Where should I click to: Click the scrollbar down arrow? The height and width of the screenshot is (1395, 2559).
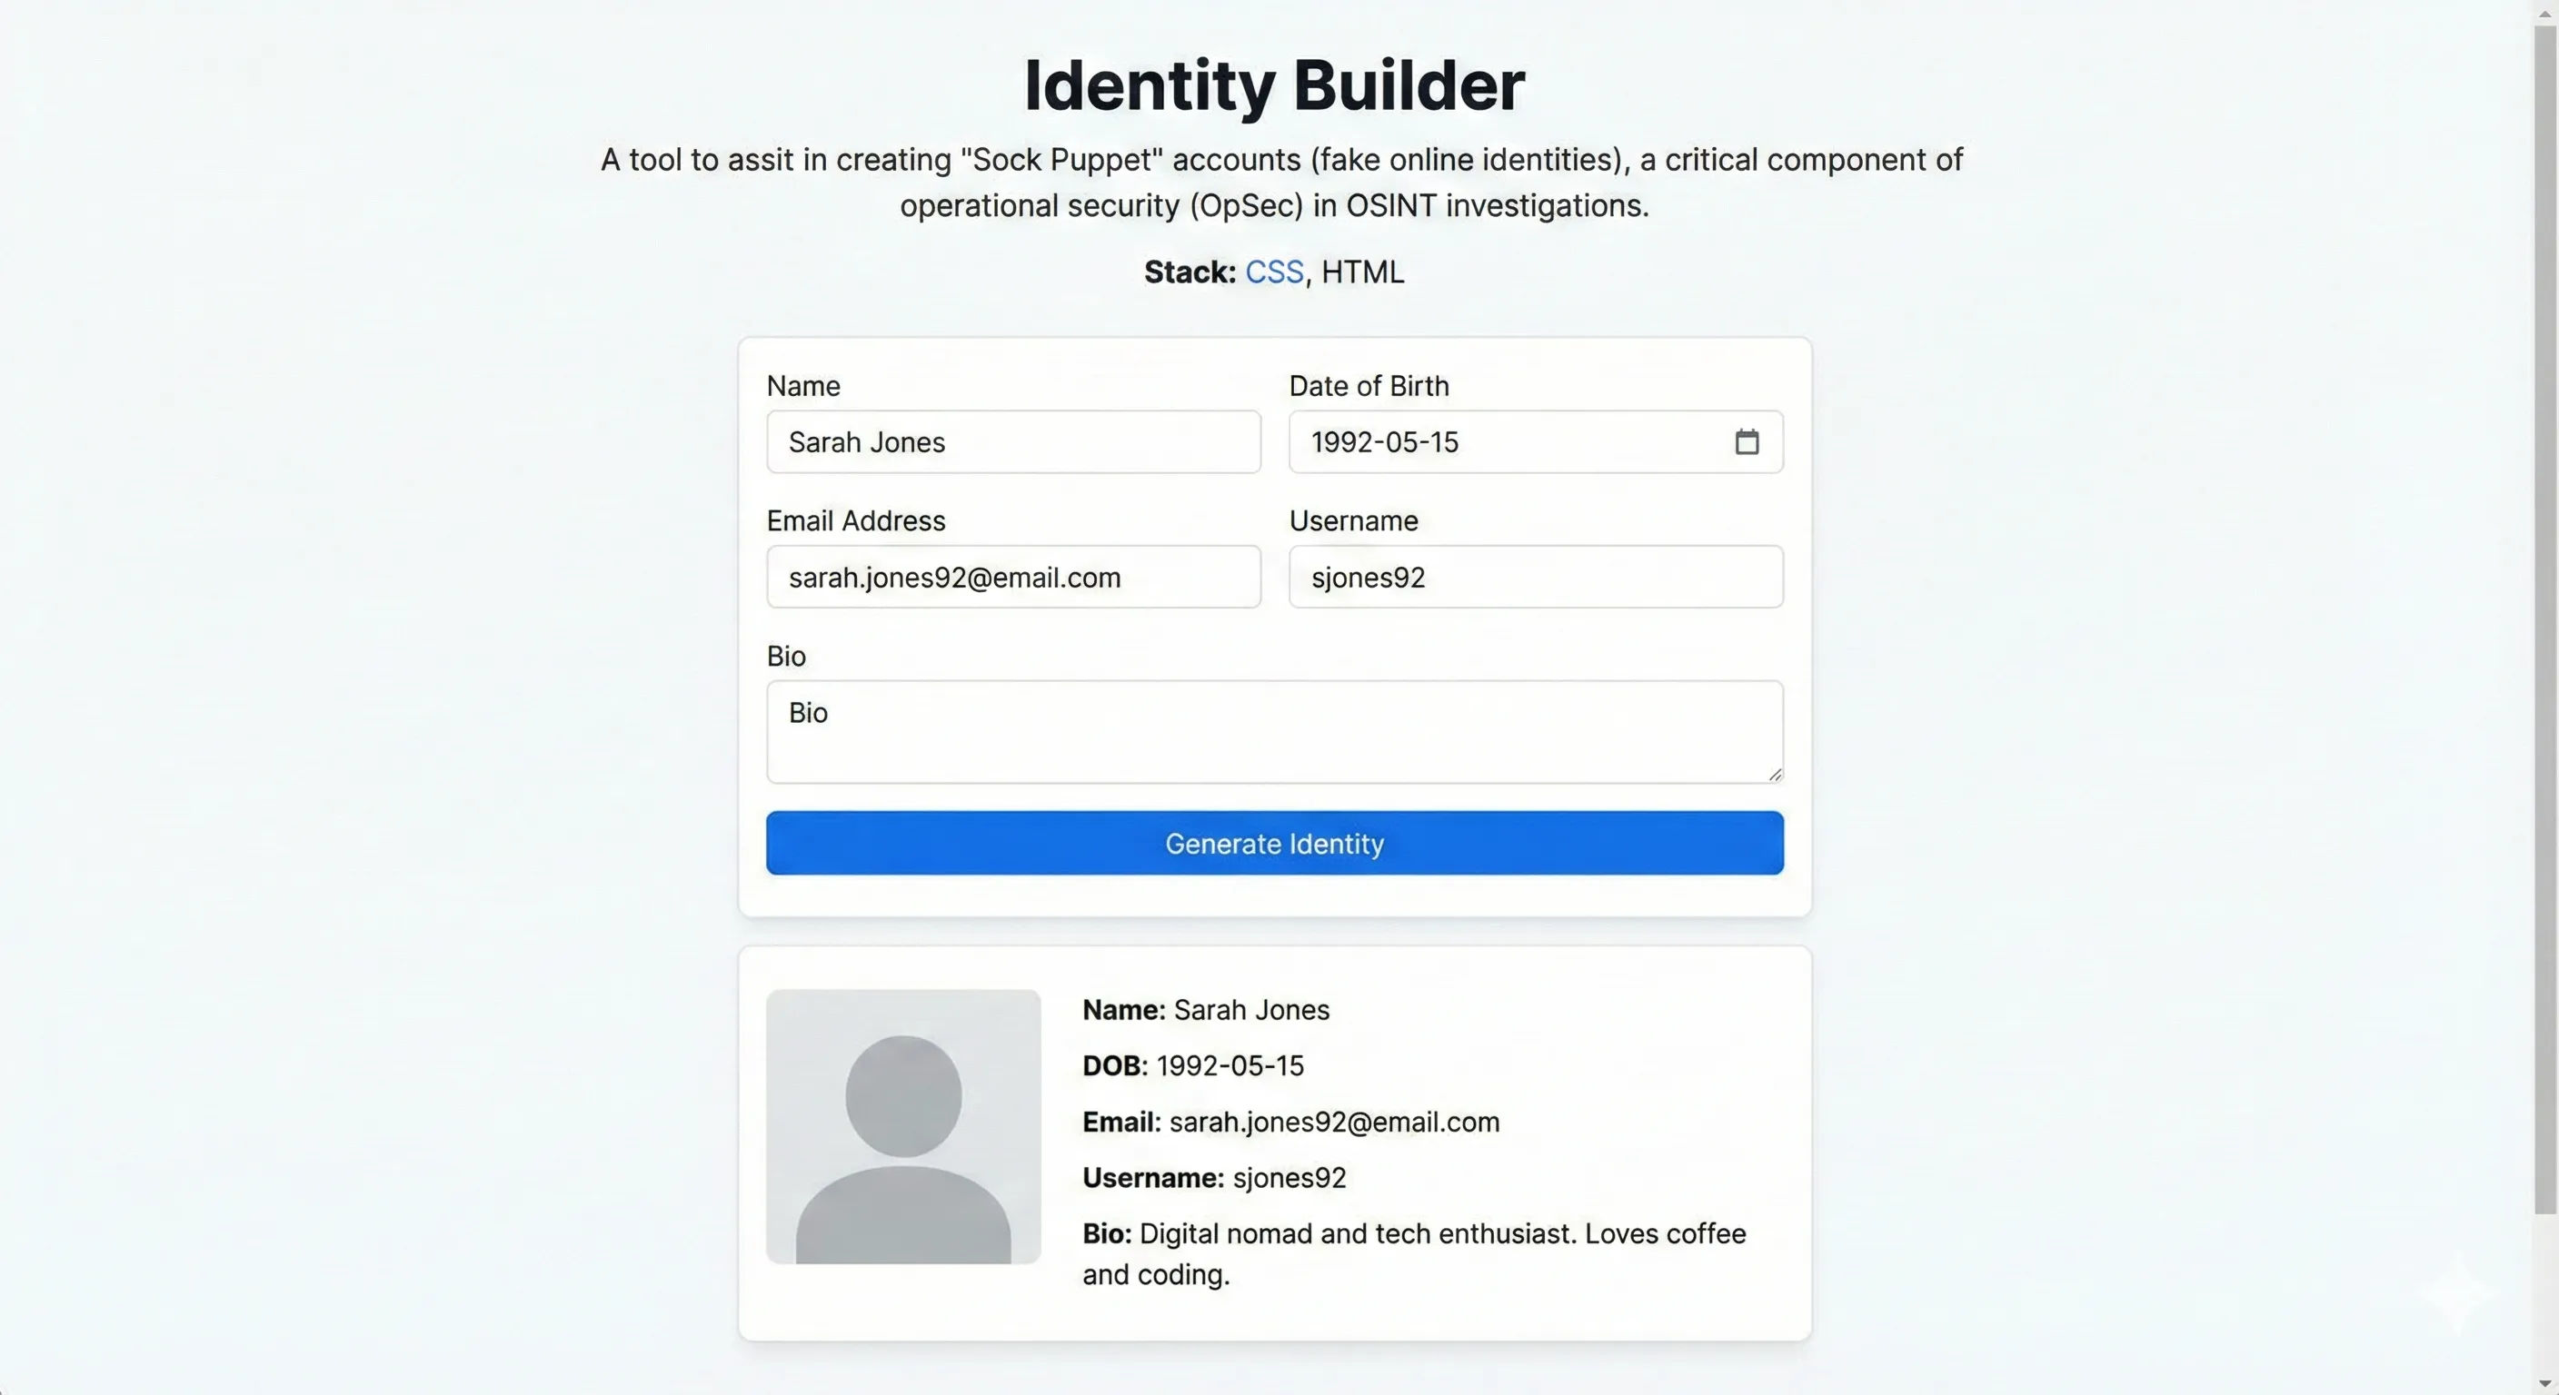click(x=2544, y=1381)
